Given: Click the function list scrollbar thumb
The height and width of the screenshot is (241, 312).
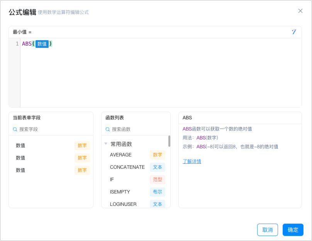Looking at the screenshot, I should (x=169, y=141).
